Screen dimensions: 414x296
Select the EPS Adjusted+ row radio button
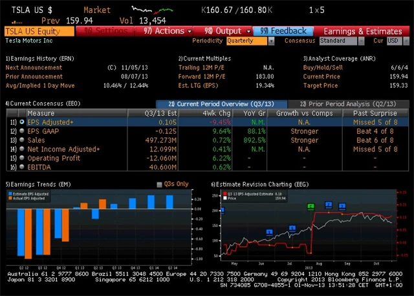21,122
